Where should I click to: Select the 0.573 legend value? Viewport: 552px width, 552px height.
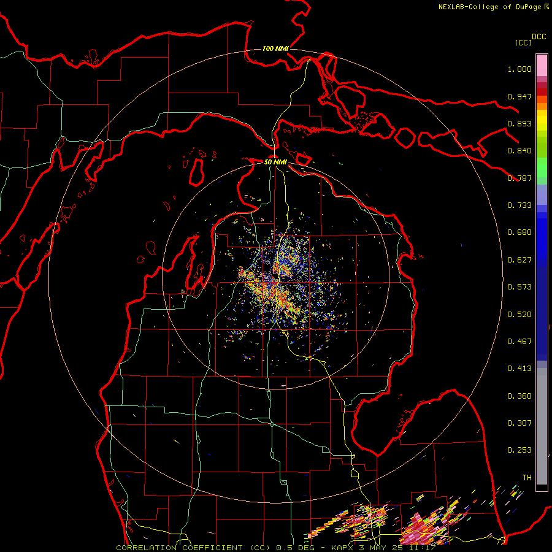[x=519, y=287]
